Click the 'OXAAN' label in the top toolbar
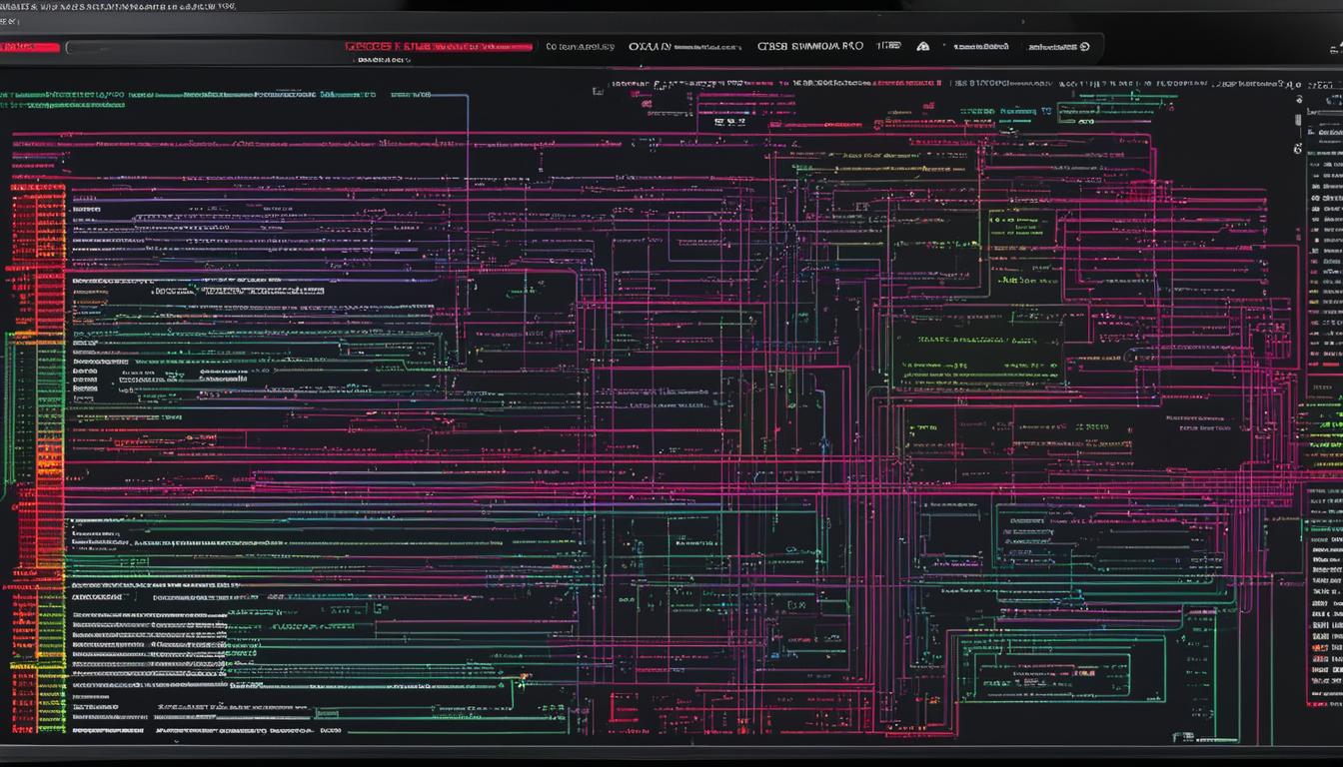Viewport: 1343px width, 767px height. click(650, 46)
